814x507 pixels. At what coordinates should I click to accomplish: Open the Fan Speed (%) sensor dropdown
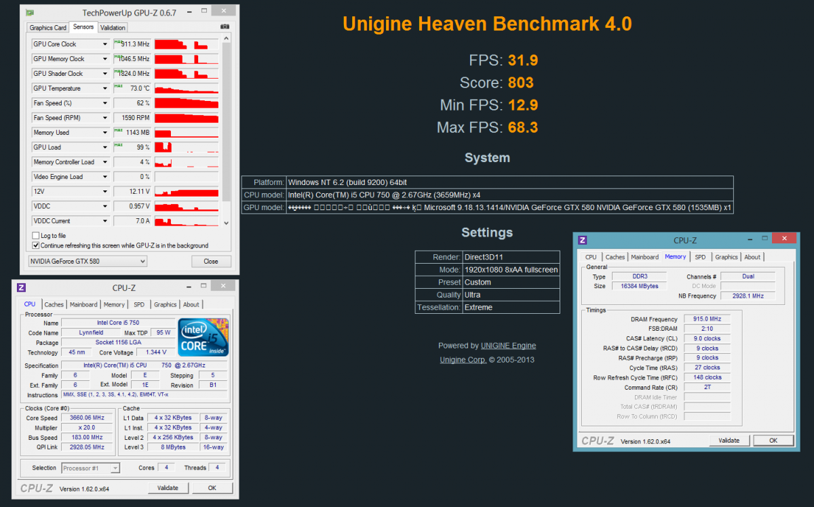coord(105,103)
